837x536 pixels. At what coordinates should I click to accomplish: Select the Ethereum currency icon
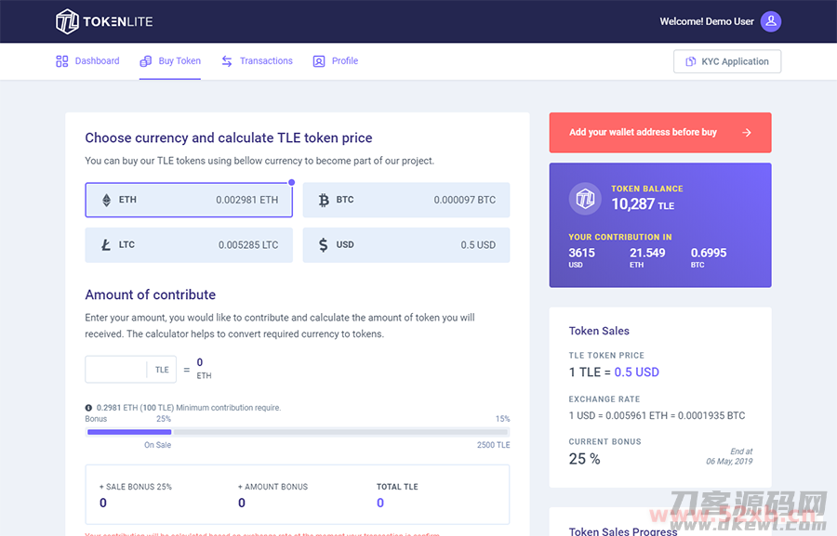(x=109, y=199)
